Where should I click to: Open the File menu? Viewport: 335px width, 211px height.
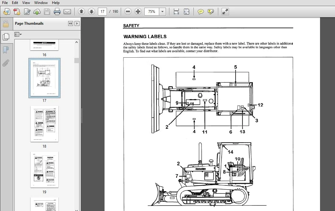(x=5, y=2)
